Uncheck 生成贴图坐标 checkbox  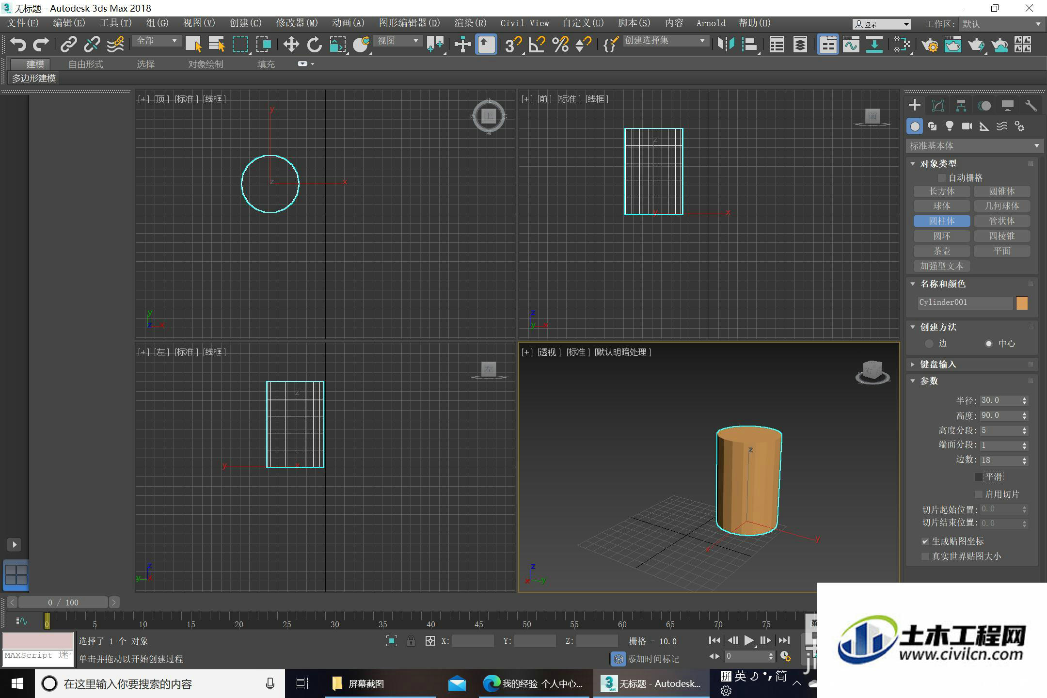pyautogui.click(x=925, y=541)
